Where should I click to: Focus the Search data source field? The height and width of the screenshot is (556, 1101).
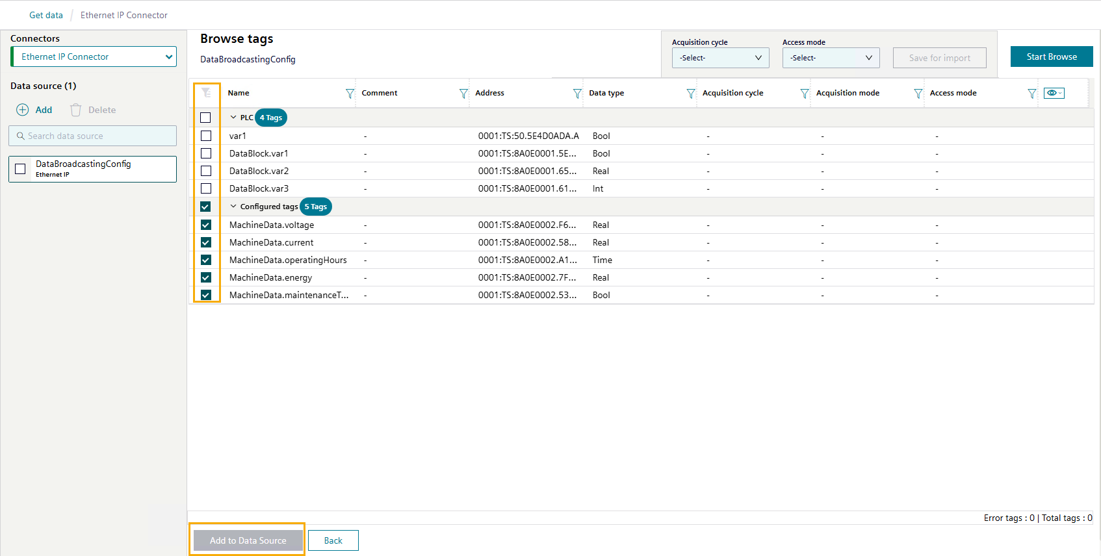tap(92, 136)
